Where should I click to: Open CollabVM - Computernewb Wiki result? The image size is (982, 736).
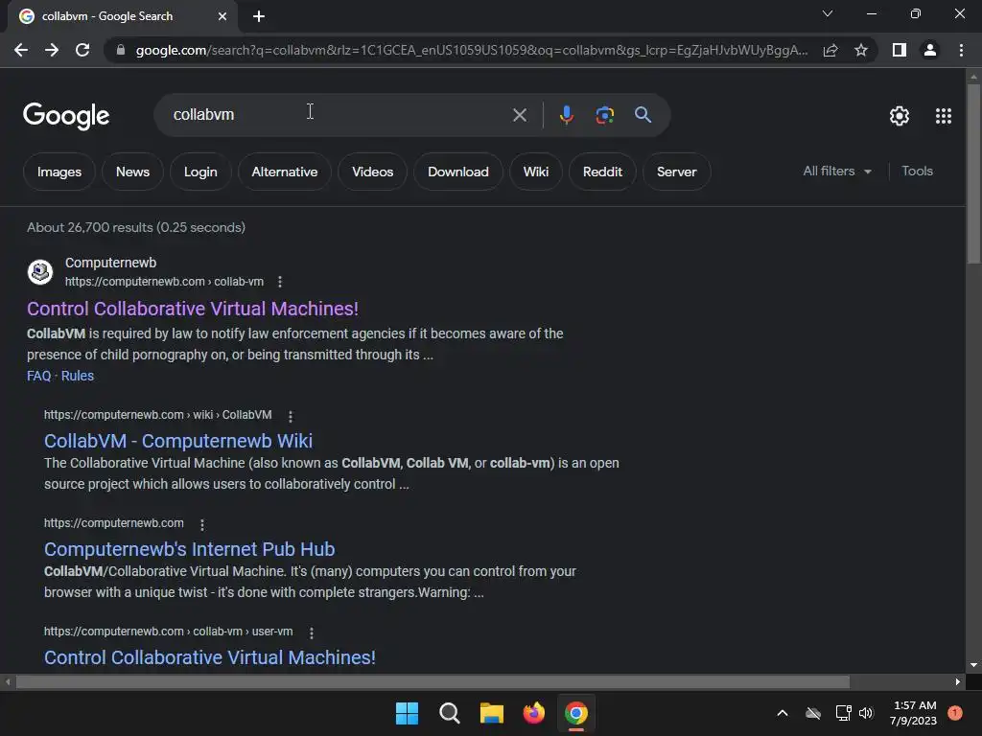(x=177, y=441)
